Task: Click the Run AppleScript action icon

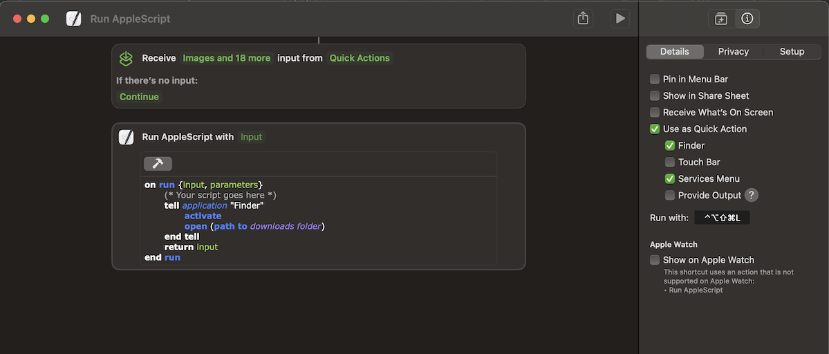Action: click(126, 137)
